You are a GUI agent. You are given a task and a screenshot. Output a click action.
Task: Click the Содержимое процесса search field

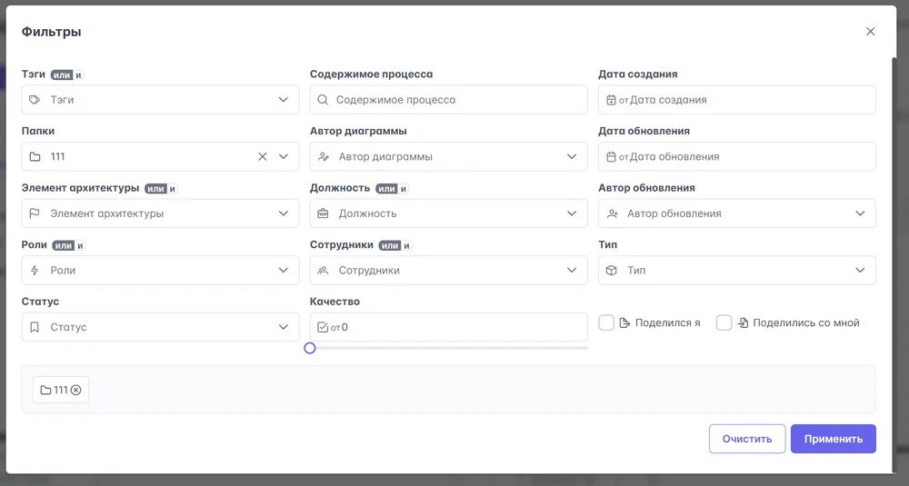tap(449, 100)
